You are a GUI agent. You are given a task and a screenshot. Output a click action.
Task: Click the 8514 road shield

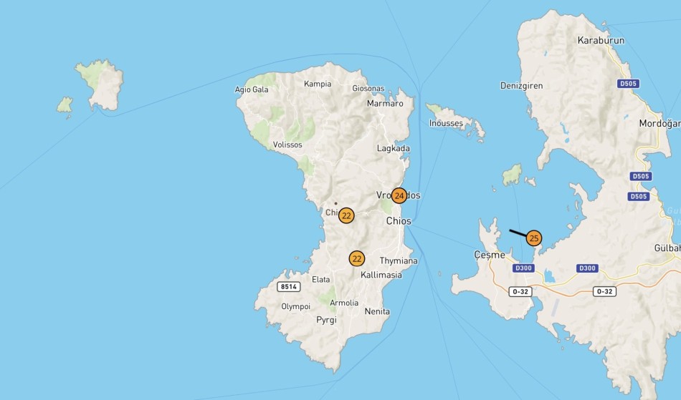pyautogui.click(x=287, y=286)
